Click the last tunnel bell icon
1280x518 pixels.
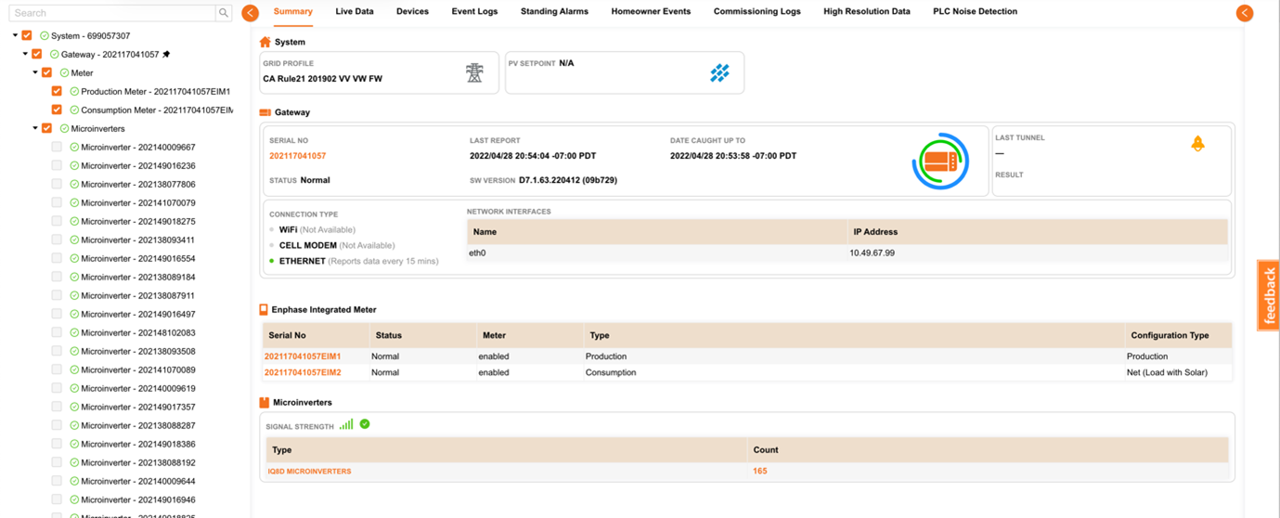point(1197,143)
